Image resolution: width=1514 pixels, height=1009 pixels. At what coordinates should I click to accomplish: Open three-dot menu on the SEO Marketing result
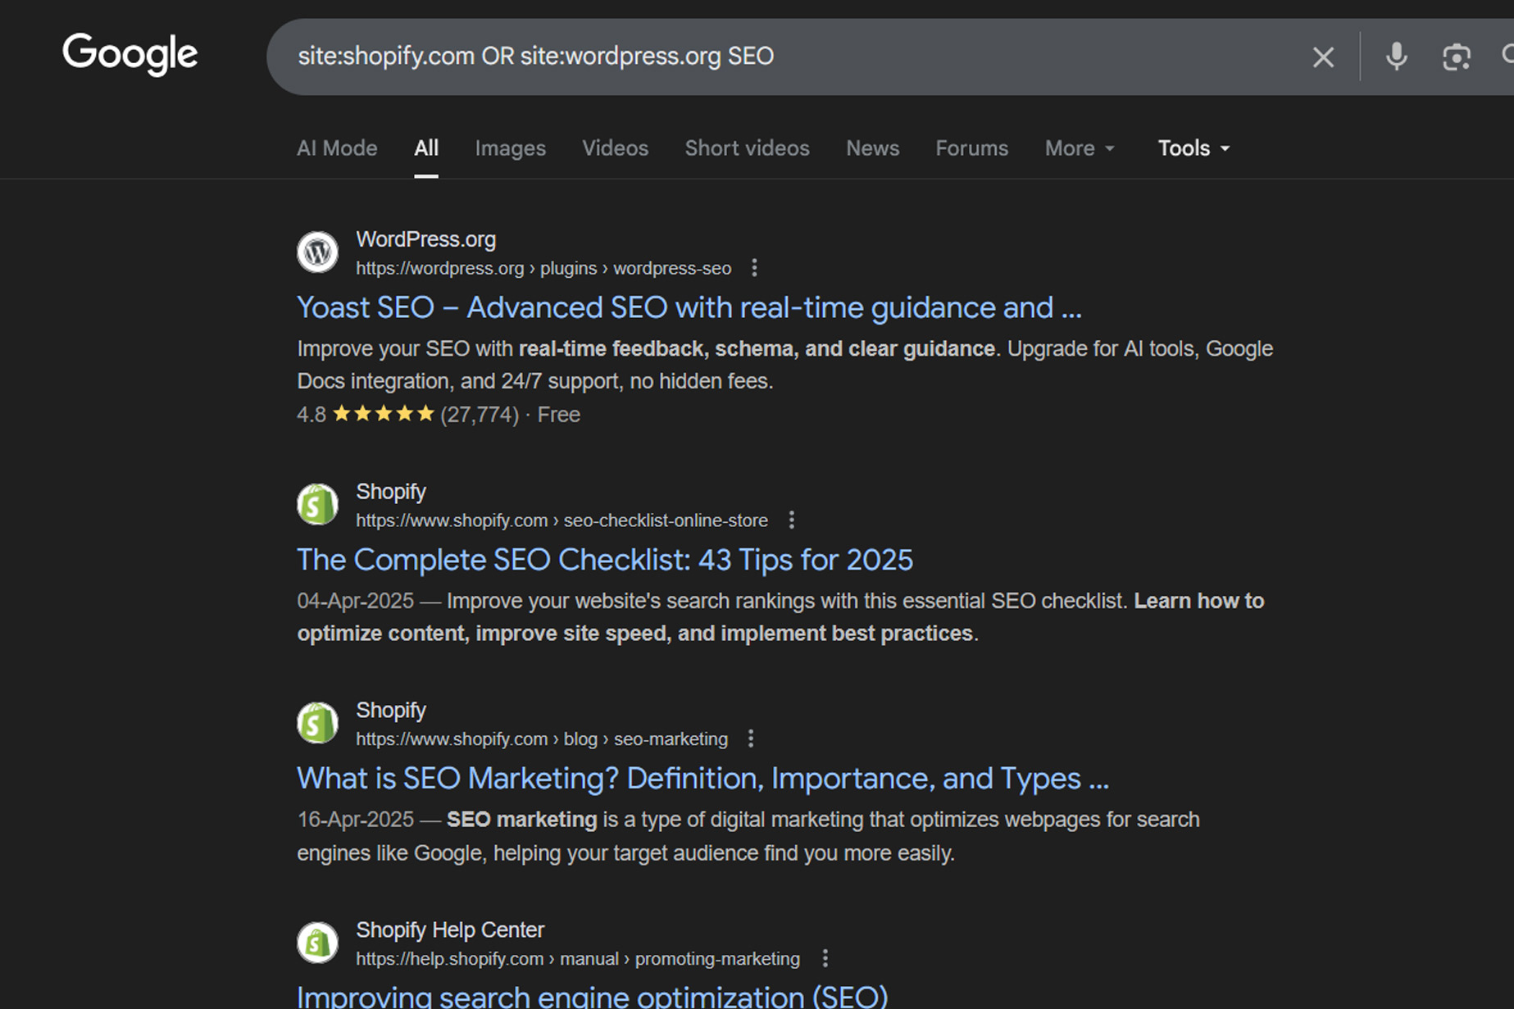pos(751,739)
